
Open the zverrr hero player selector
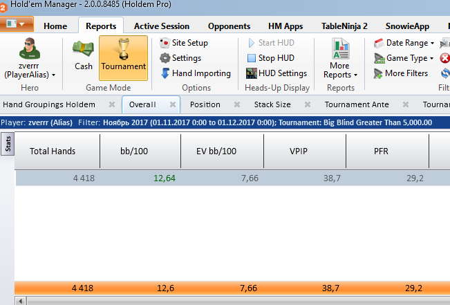(x=30, y=57)
